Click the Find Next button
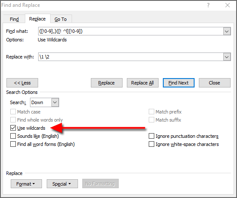The image size is (237, 198). pos(179,83)
